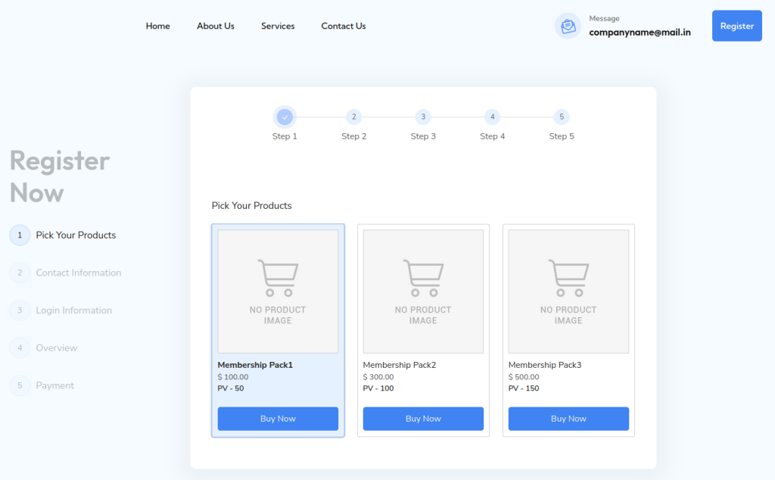Jump to Step 5 in the progress bar

tap(561, 117)
